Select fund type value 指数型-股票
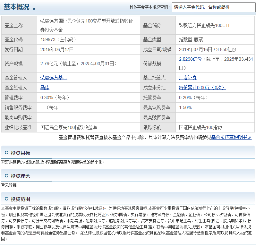The width and height of the screenshot is (256, 246). (x=191, y=39)
